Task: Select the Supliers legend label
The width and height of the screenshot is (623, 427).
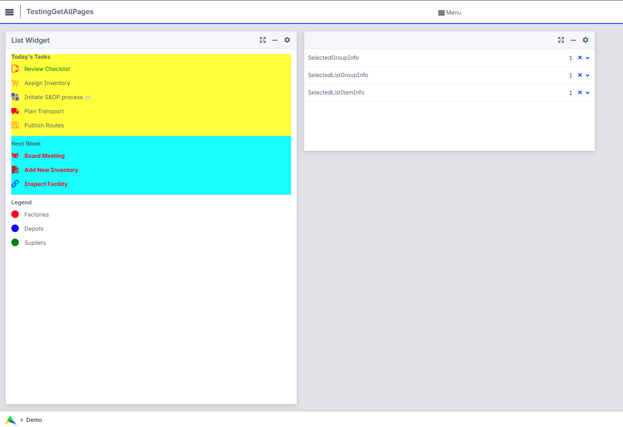Action: (x=35, y=243)
